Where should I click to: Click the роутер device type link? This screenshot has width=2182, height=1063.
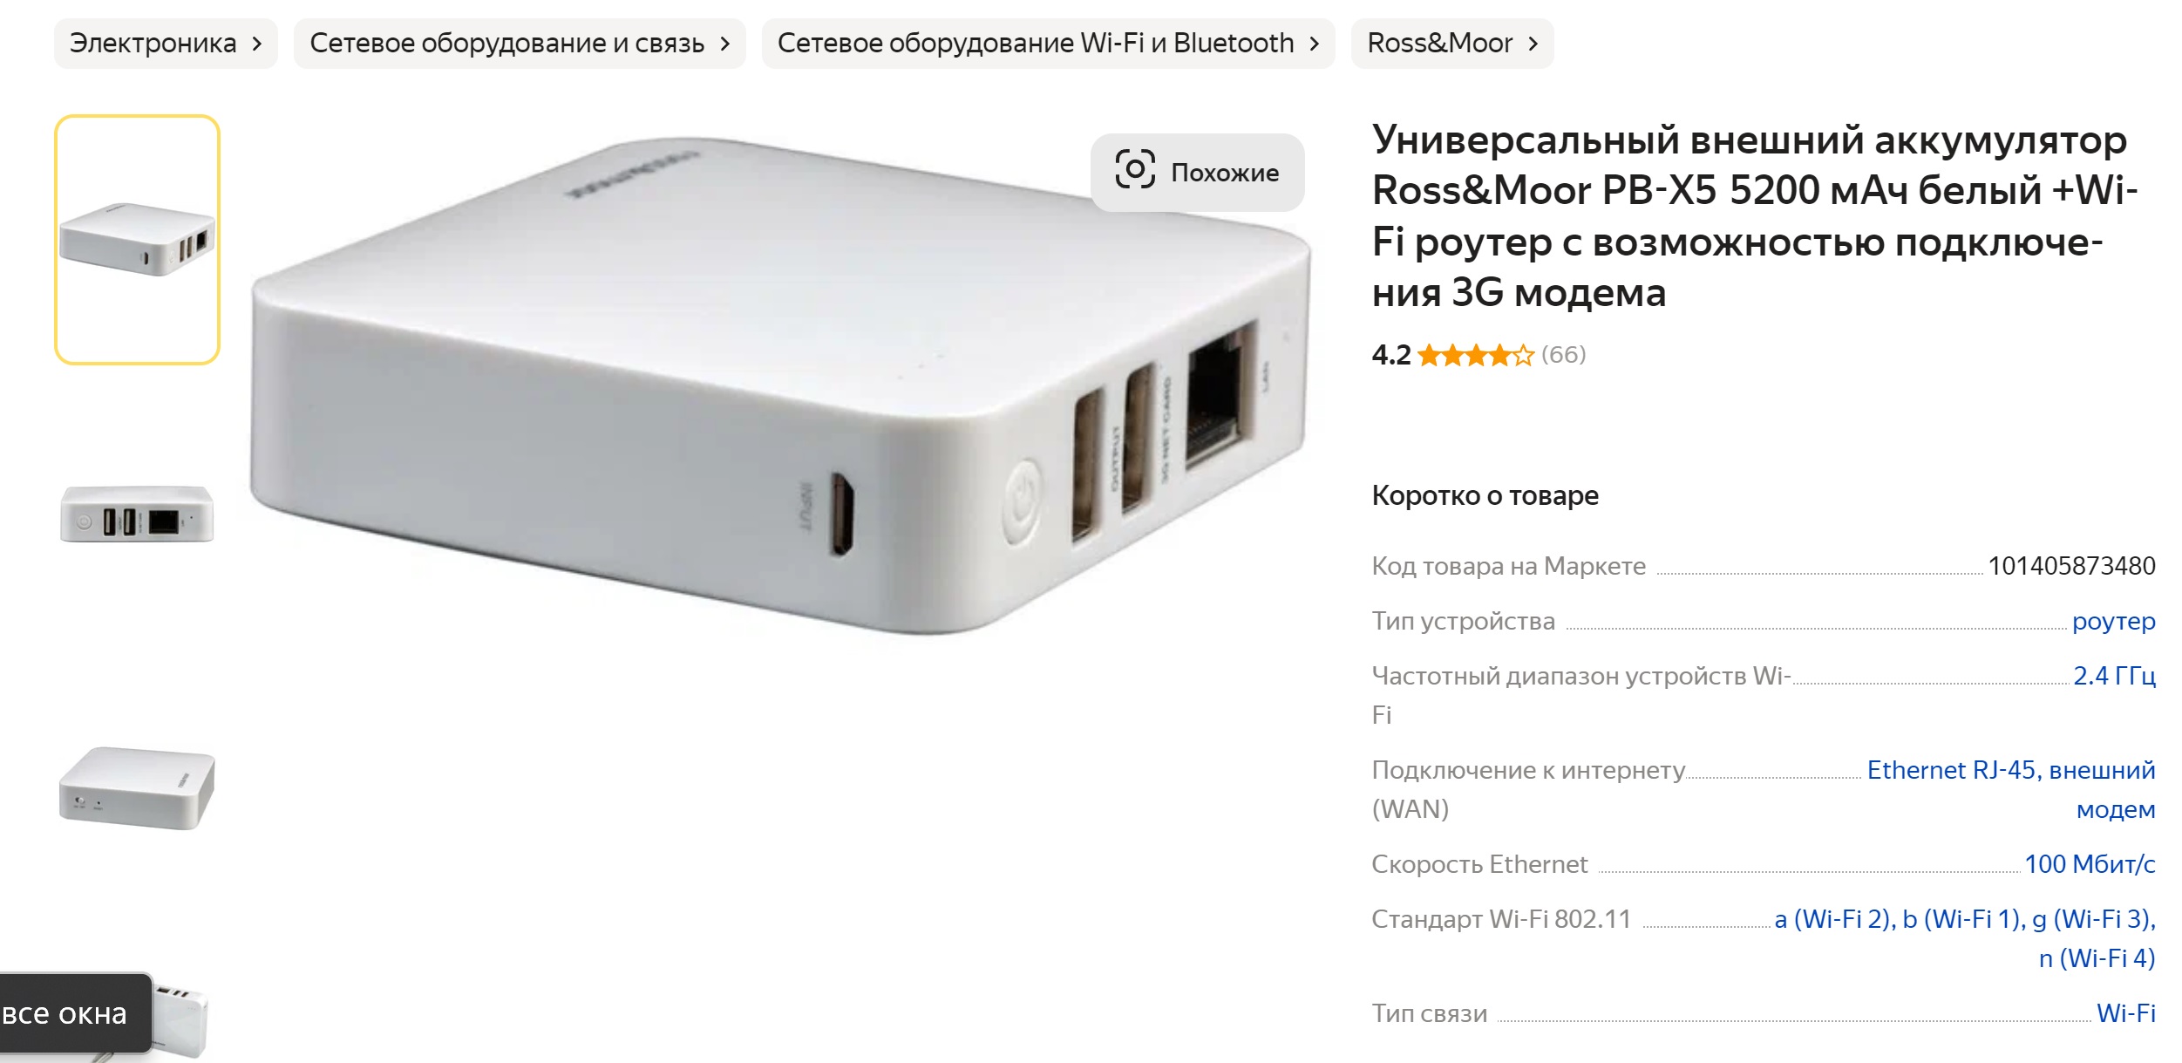[2113, 621]
